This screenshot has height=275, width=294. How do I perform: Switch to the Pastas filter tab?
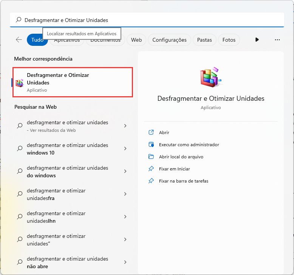point(204,40)
